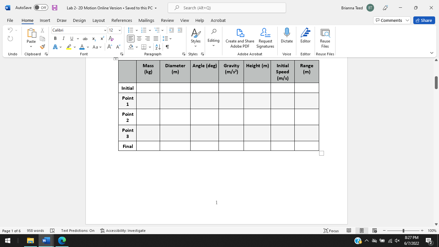
Task: Increase font size with grow icon
Action: [110, 47]
